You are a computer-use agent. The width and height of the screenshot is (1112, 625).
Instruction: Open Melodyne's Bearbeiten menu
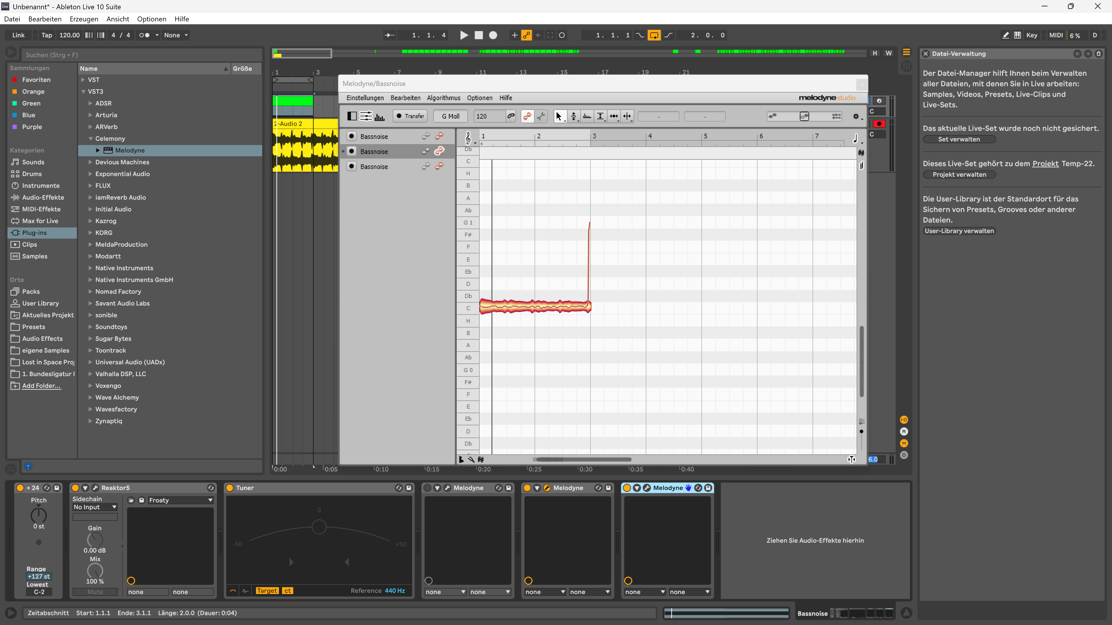tap(405, 98)
